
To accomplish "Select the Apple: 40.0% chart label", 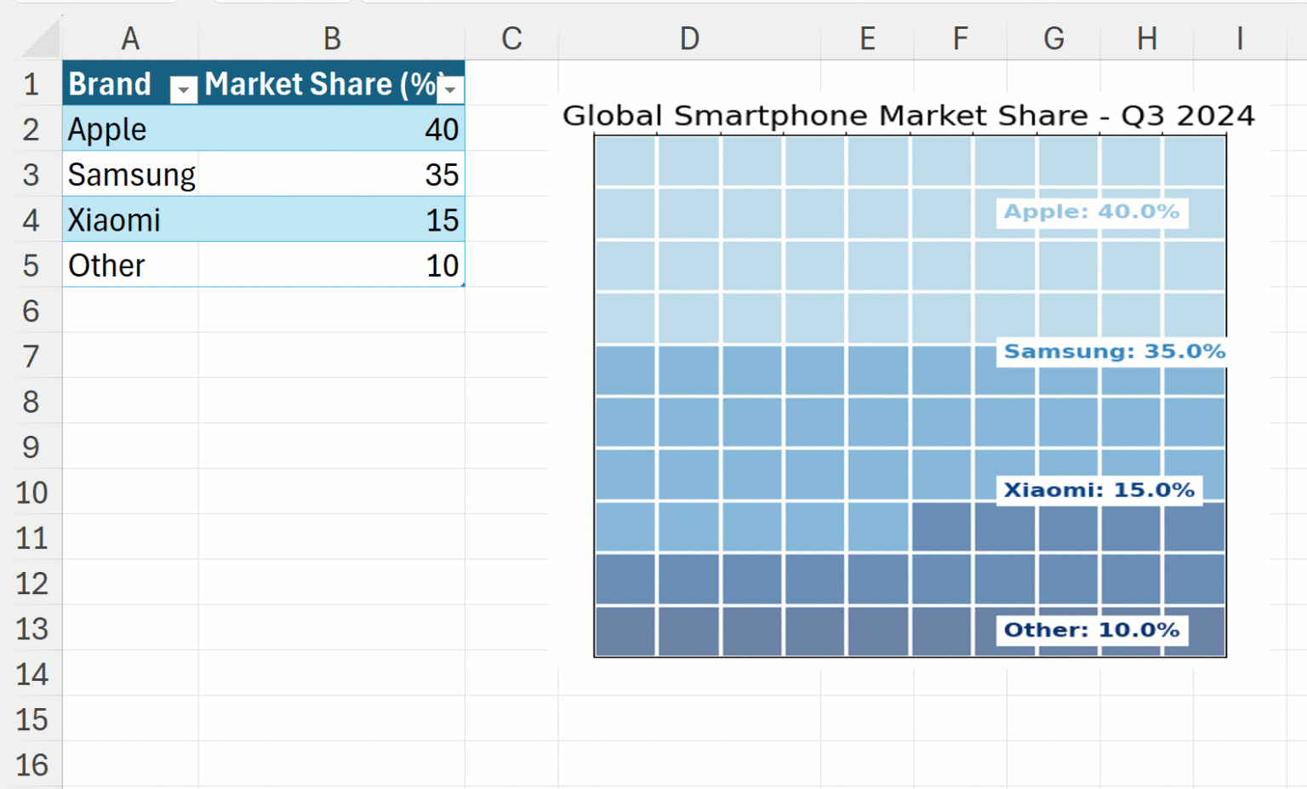I will [1091, 212].
